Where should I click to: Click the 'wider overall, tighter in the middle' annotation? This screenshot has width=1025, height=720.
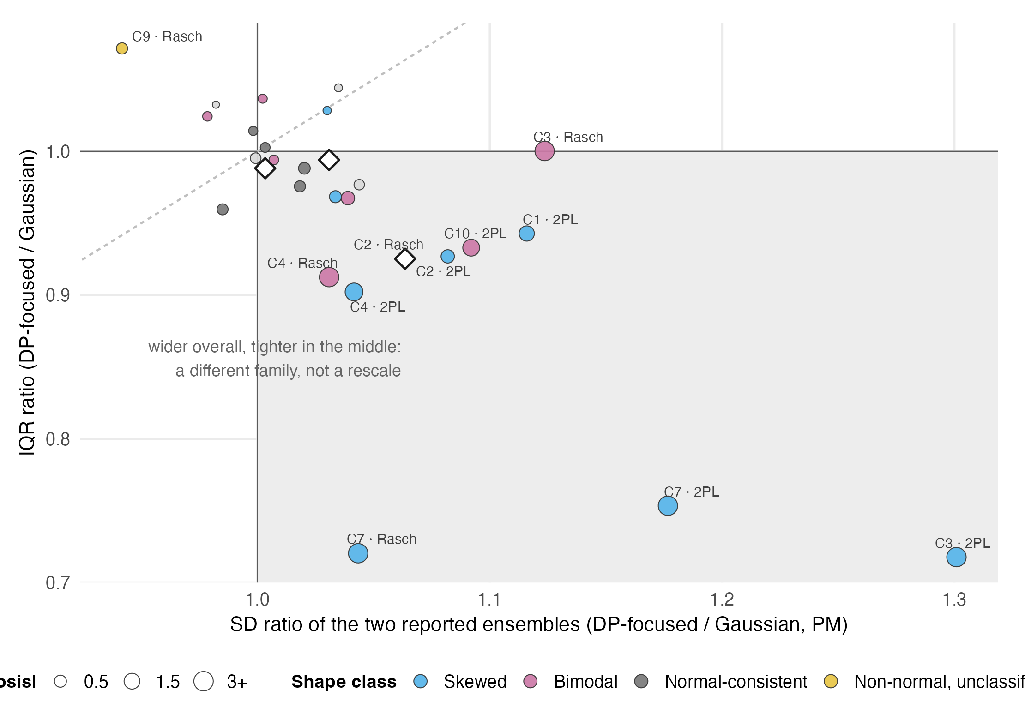[275, 359]
